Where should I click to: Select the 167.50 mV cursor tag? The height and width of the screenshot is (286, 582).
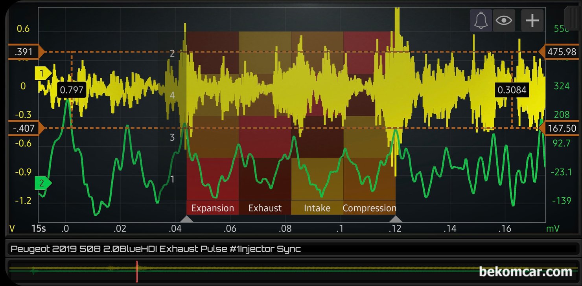[x=559, y=128]
